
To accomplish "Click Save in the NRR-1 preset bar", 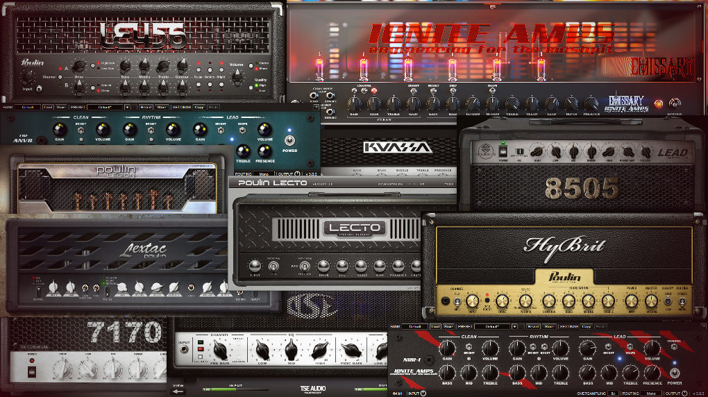I will [x=448, y=326].
